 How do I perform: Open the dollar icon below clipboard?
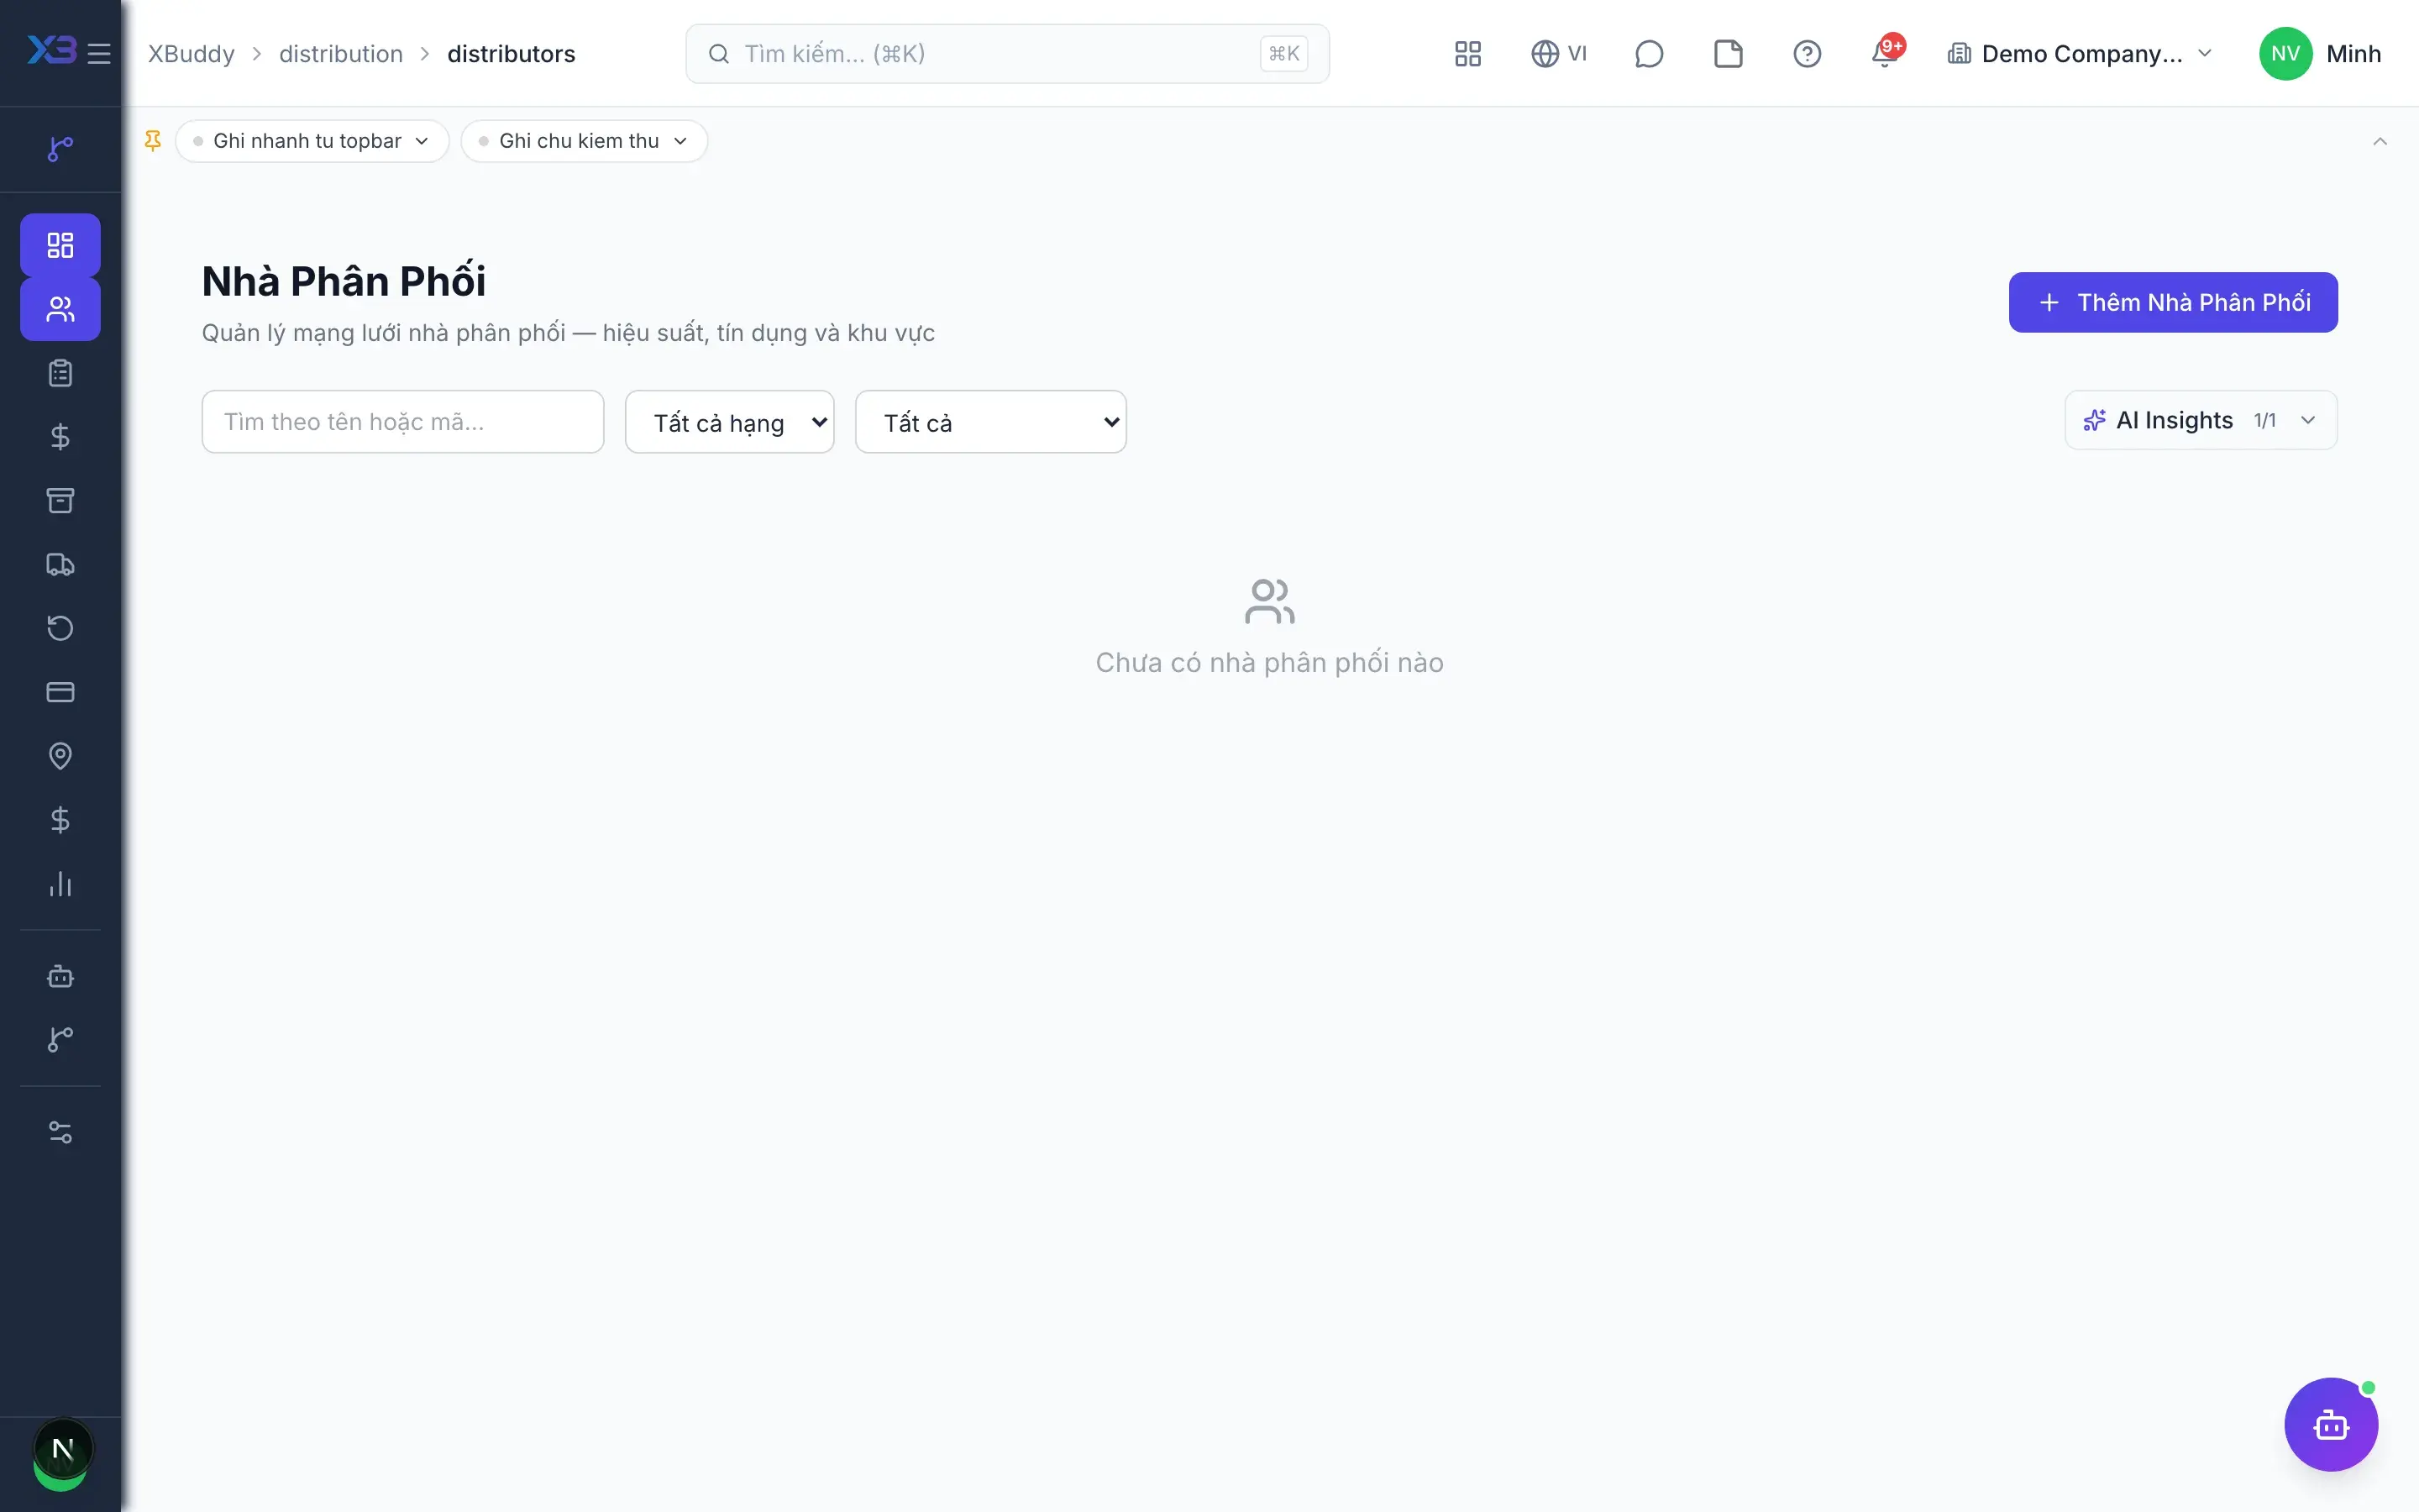coord(60,437)
